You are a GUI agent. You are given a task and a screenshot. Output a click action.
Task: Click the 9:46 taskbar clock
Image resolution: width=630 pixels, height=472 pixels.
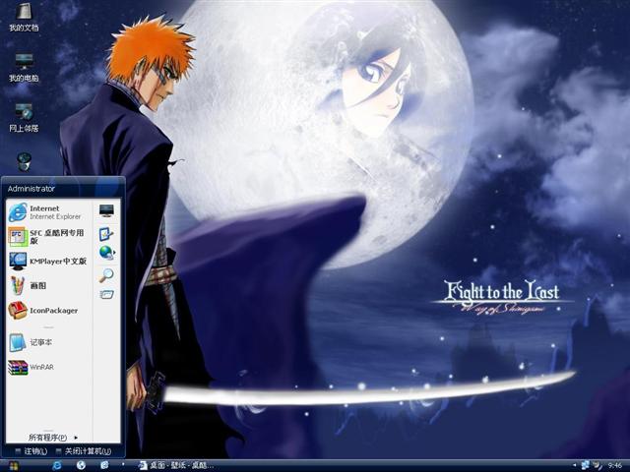click(614, 465)
